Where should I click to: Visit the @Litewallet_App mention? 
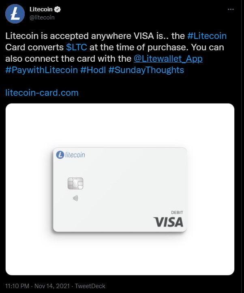point(168,58)
